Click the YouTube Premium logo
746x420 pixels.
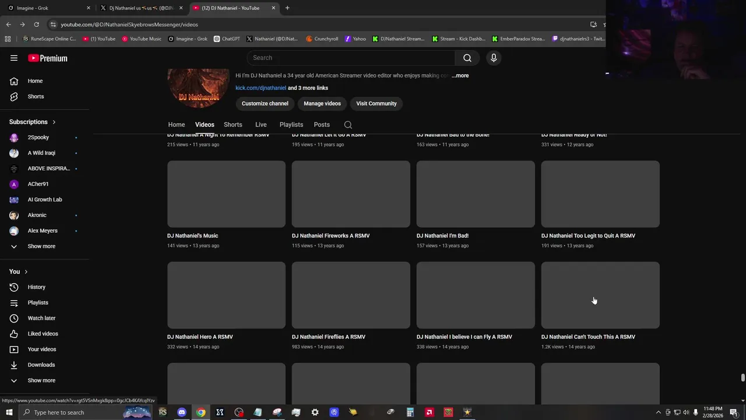(x=48, y=58)
